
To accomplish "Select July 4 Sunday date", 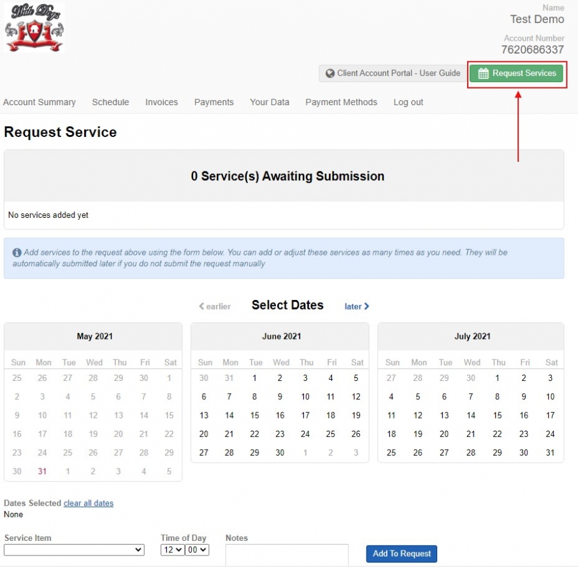I will [x=391, y=397].
